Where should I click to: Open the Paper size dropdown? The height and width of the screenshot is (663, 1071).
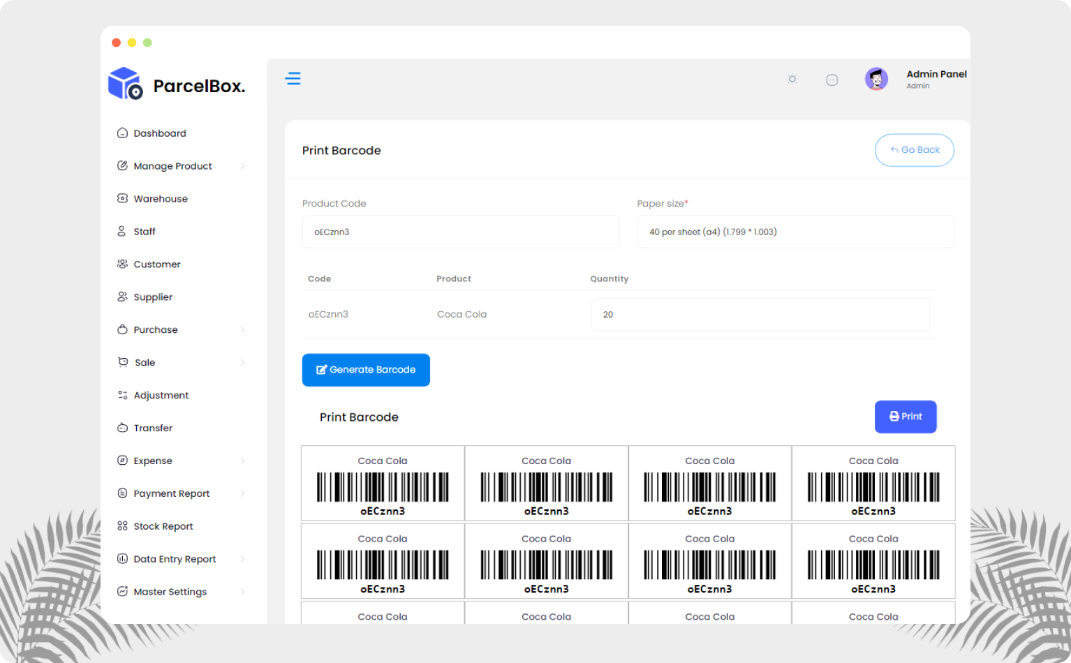[795, 231]
